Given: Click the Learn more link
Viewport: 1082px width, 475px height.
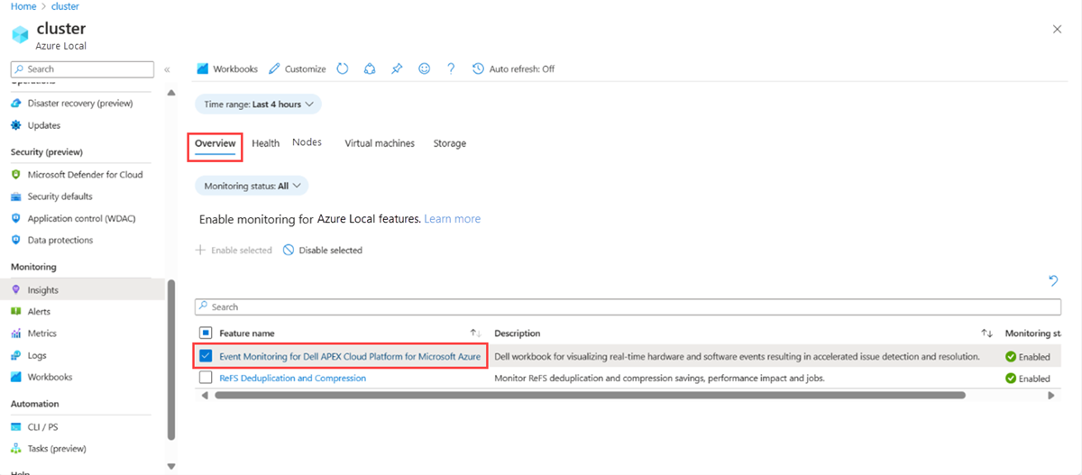Looking at the screenshot, I should coord(452,219).
